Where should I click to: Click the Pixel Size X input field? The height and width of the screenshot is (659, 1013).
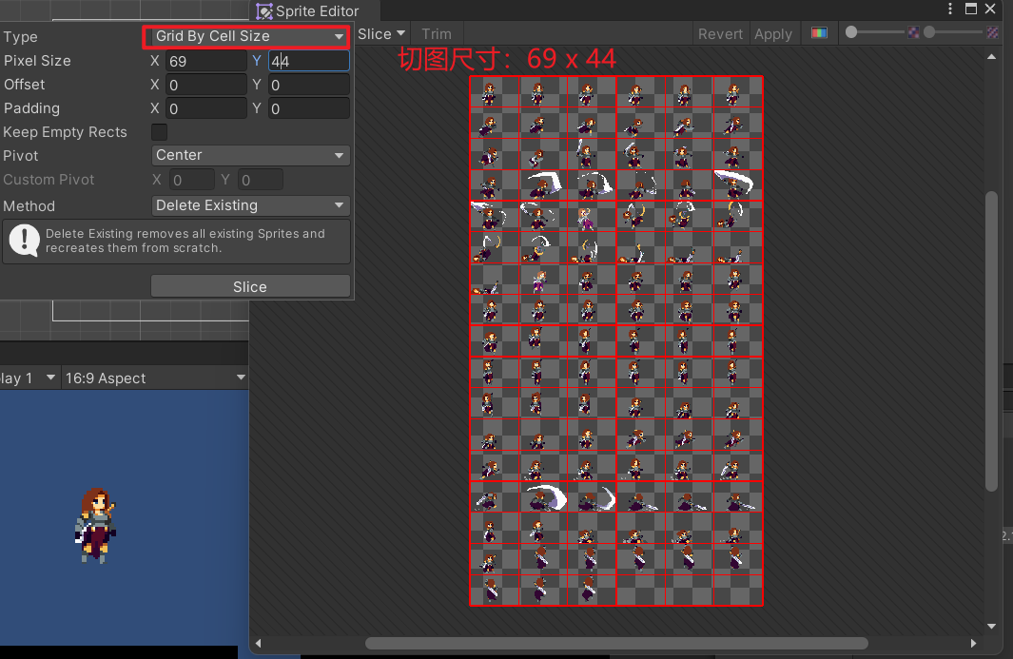(205, 61)
